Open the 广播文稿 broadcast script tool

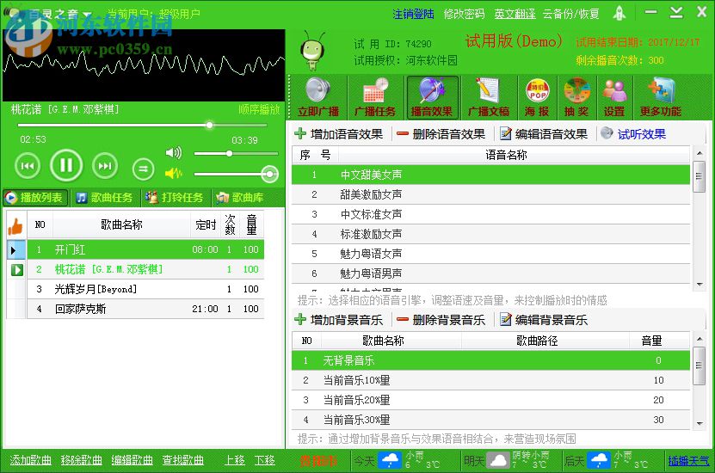(489, 97)
